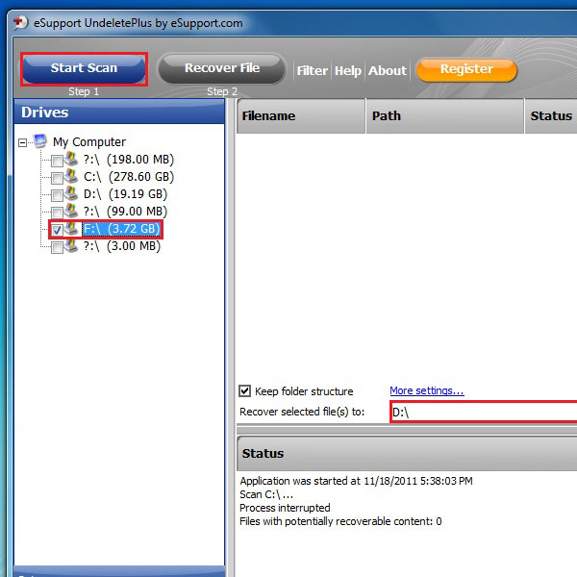The height and width of the screenshot is (577, 577).
Task: Check the ?:\ (99.00 MB) drive checkbox
Action: coord(57,213)
